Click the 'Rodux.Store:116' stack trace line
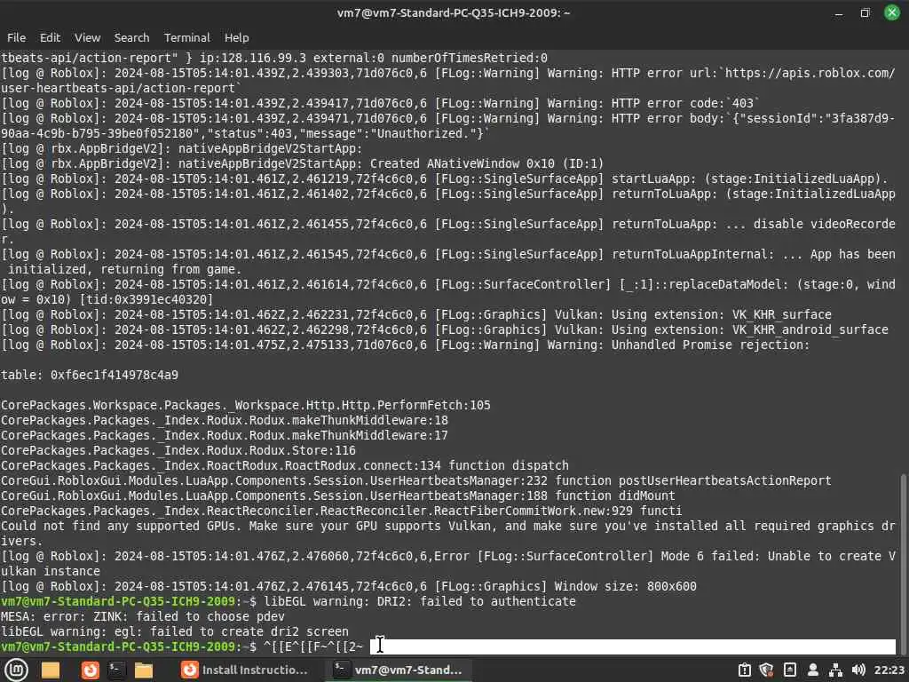 tap(178, 450)
